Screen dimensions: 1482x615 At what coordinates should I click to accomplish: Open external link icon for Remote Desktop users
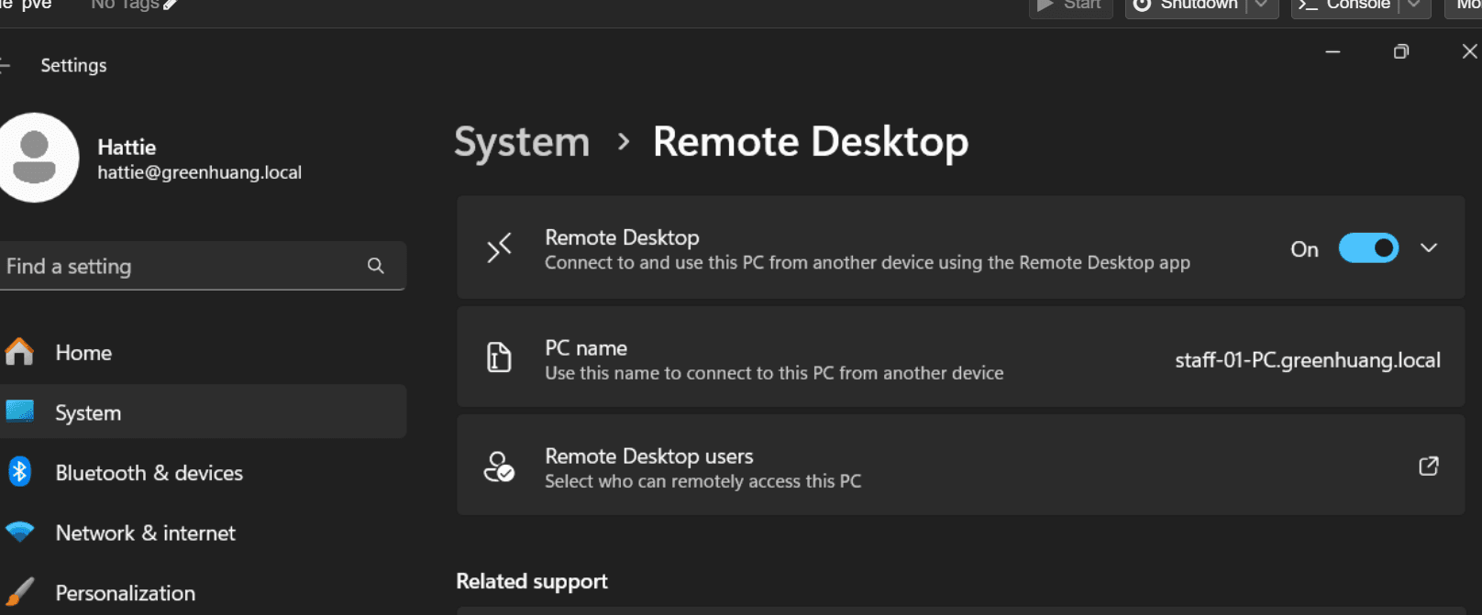pyautogui.click(x=1429, y=466)
